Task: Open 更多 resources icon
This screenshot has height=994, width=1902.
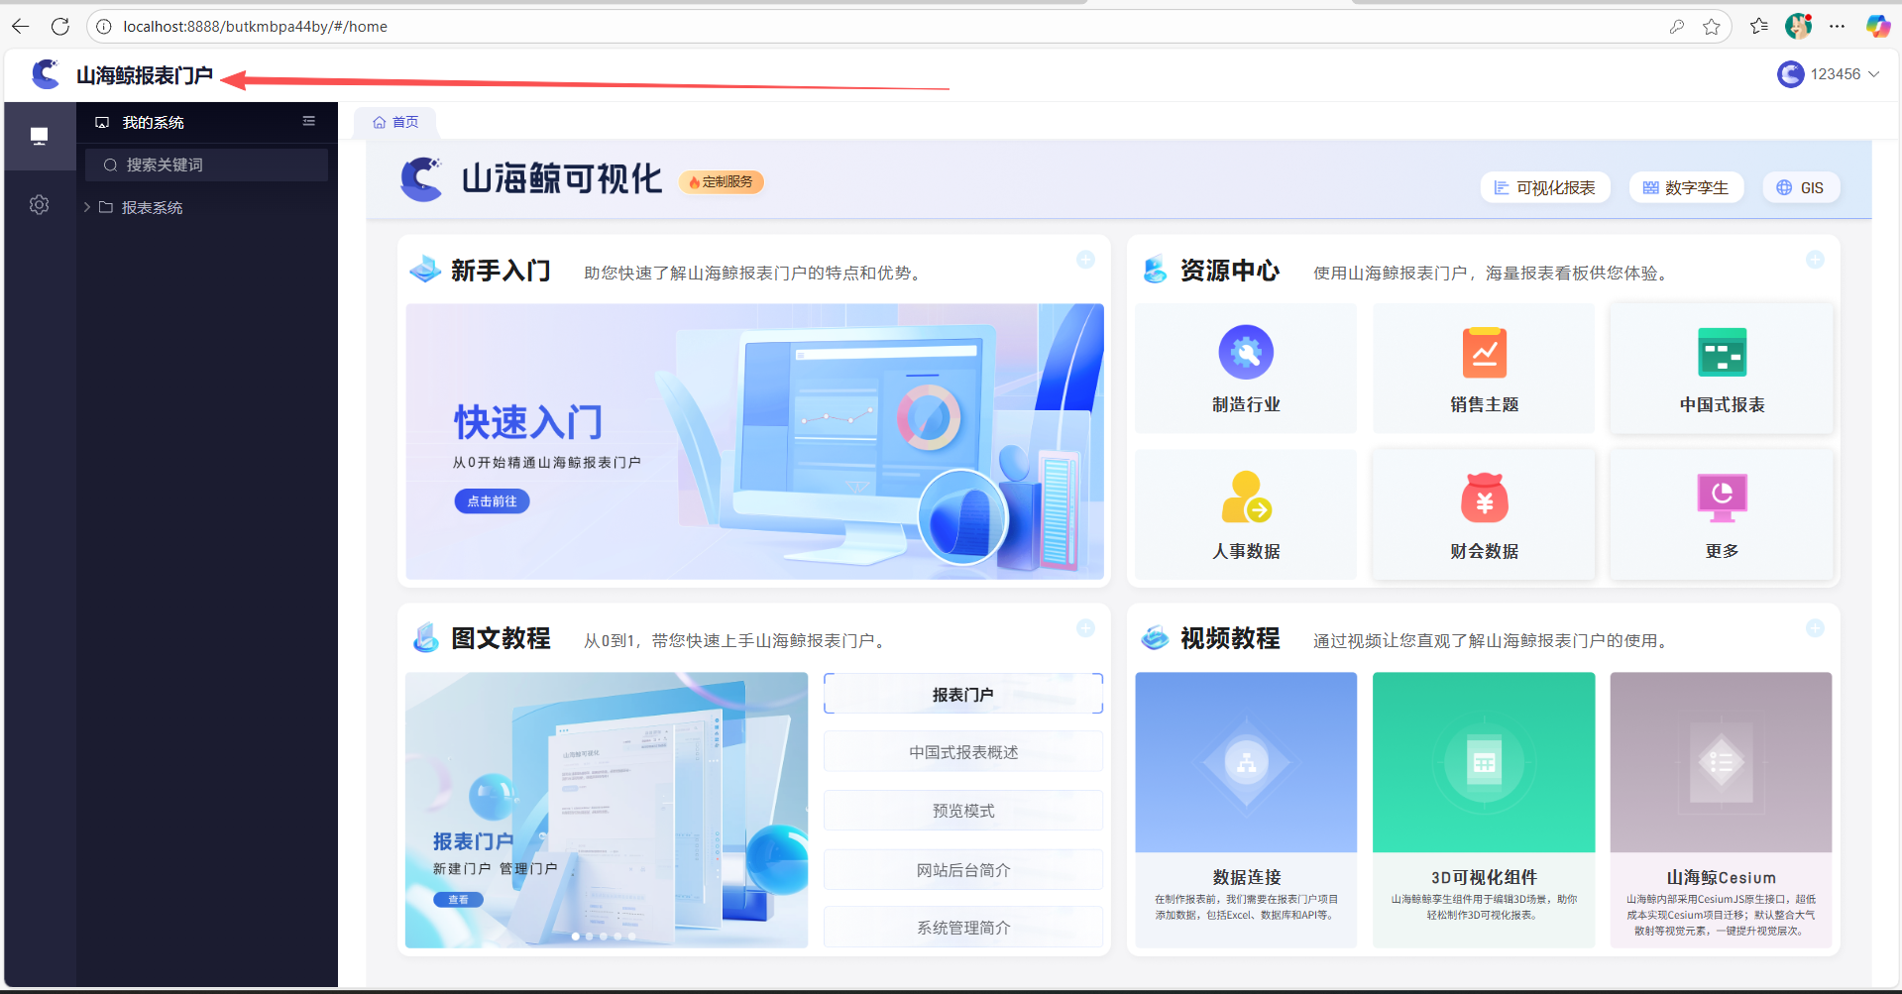Action: coord(1722,497)
